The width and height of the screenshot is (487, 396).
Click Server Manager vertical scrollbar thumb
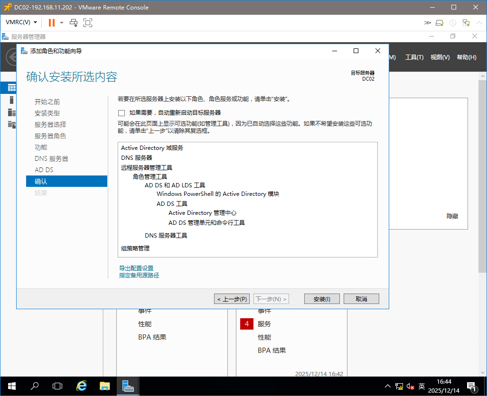click(x=483, y=176)
